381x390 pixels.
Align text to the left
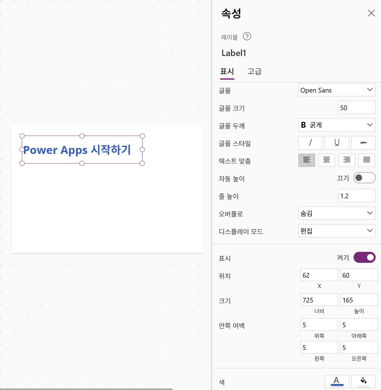coord(307,160)
